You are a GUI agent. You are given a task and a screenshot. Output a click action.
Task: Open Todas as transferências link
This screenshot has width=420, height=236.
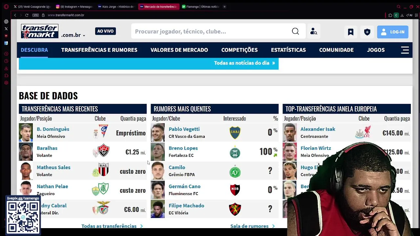click(112, 226)
